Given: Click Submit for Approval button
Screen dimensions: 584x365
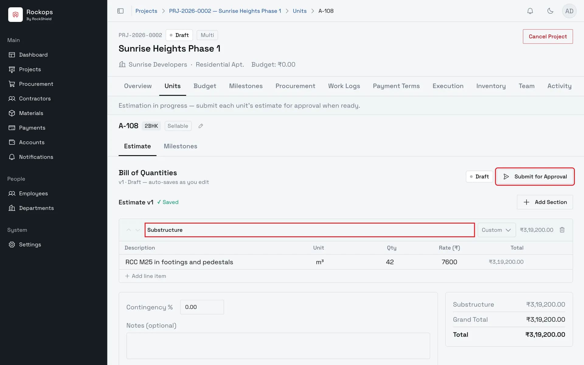Looking at the screenshot, I should pos(535,176).
